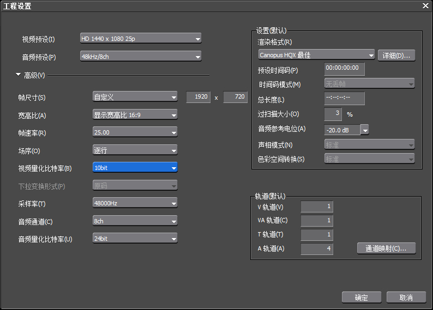This screenshot has width=433, height=310.
Task: Click the 总长度 time field
Action: pos(344,99)
